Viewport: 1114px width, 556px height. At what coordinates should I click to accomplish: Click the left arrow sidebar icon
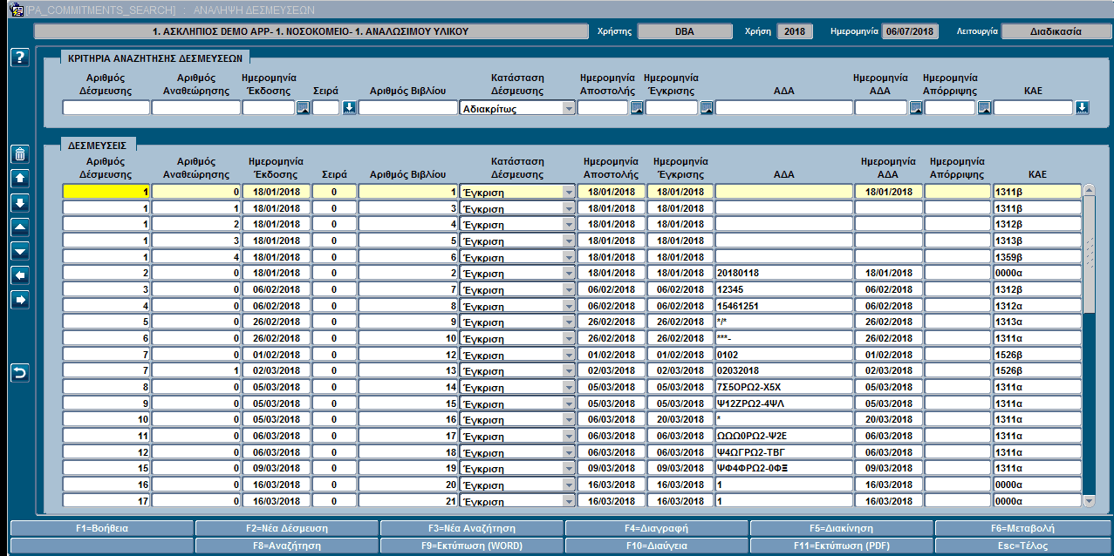21,275
